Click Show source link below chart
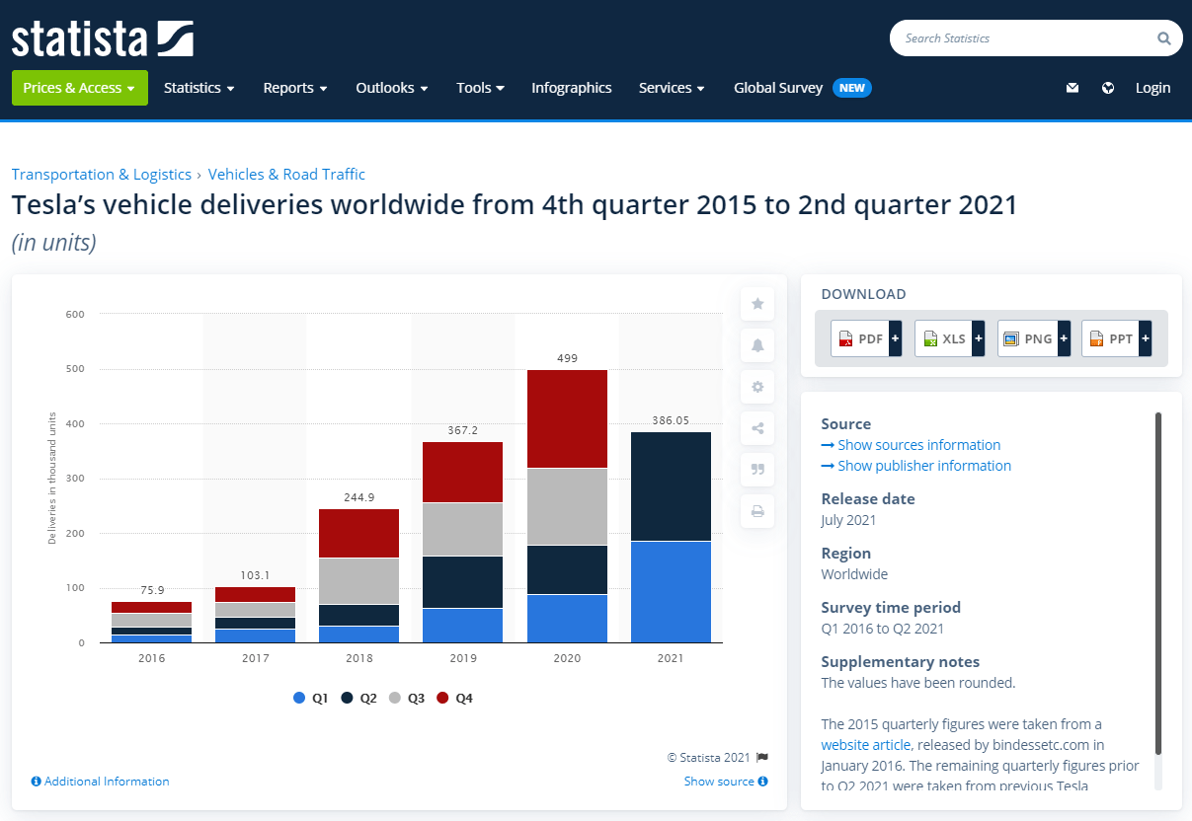This screenshot has height=821, width=1192. point(719,782)
